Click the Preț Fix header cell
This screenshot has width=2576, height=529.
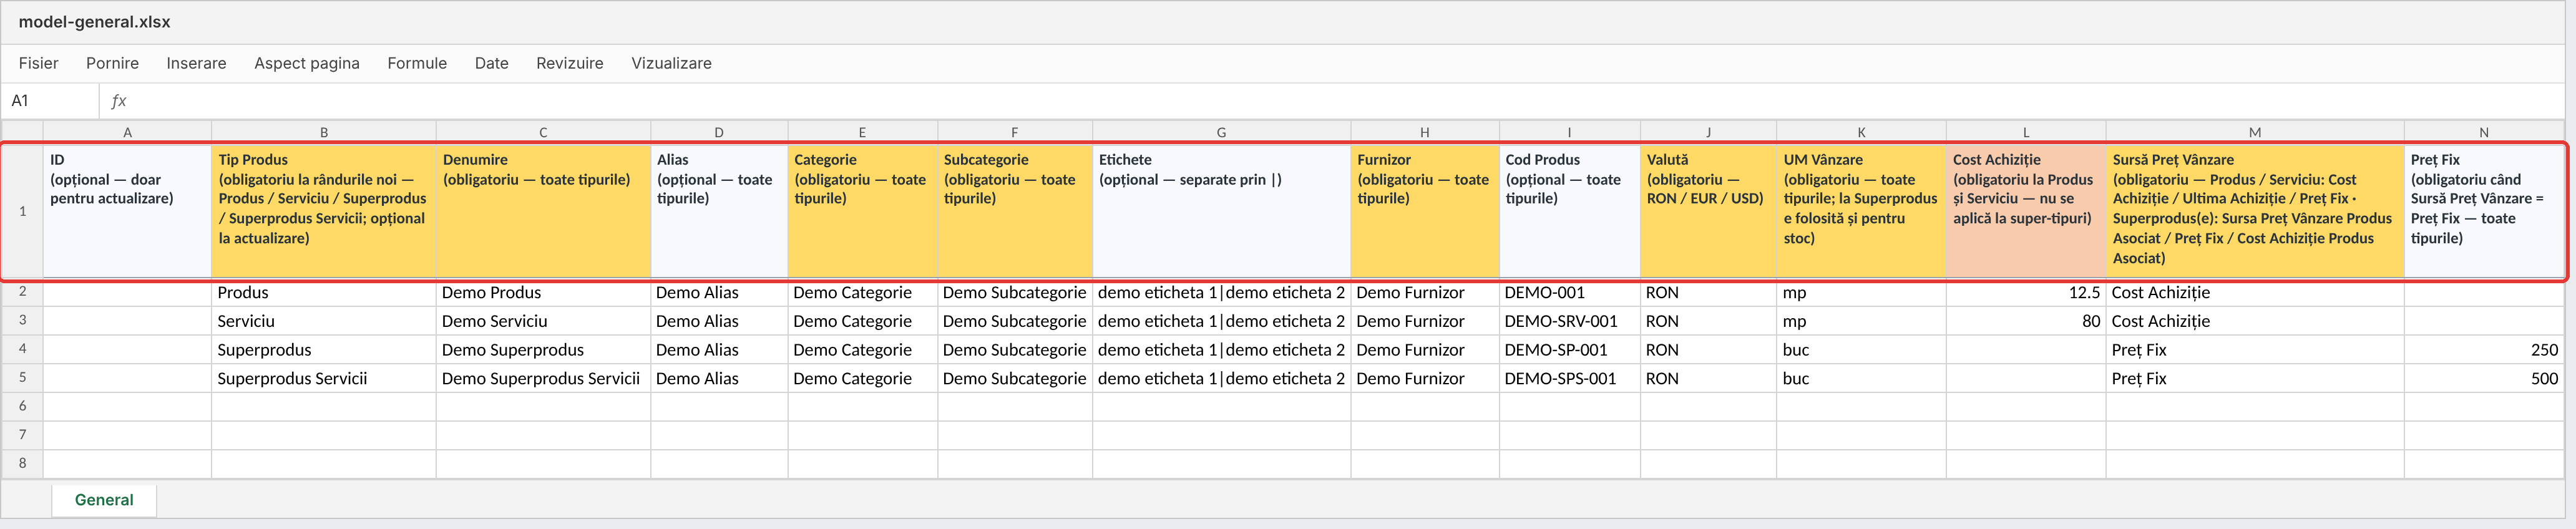(x=2484, y=211)
